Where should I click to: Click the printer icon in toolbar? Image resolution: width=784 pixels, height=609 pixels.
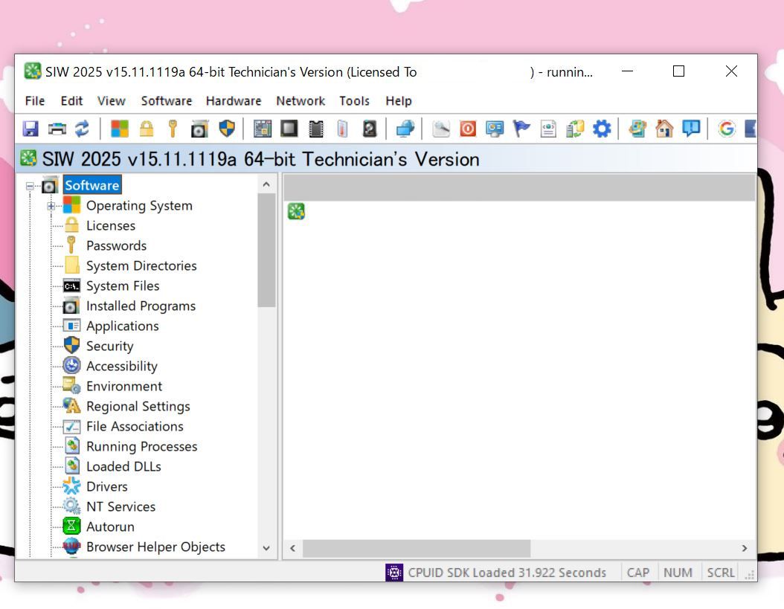[x=57, y=129]
